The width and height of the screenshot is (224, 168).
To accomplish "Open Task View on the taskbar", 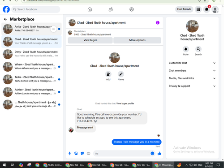I will [13, 165].
